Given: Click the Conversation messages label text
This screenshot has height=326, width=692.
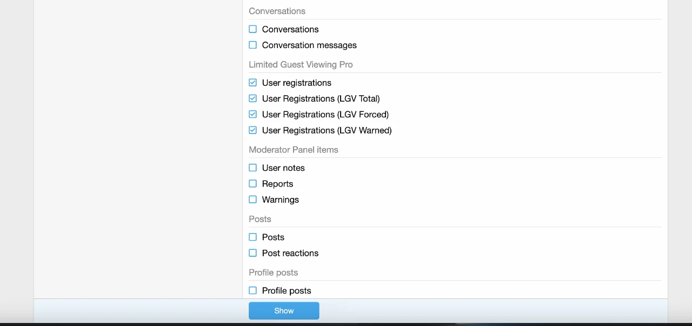Looking at the screenshot, I should click(309, 45).
